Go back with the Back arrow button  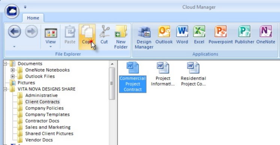(14, 31)
